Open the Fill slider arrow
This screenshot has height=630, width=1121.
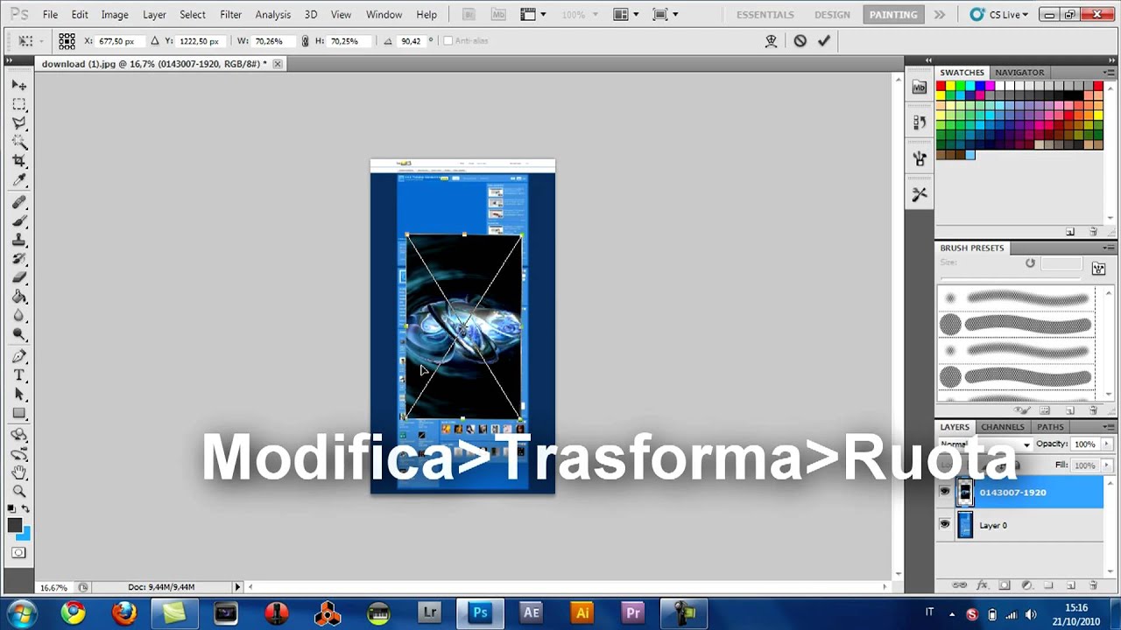click(x=1105, y=465)
